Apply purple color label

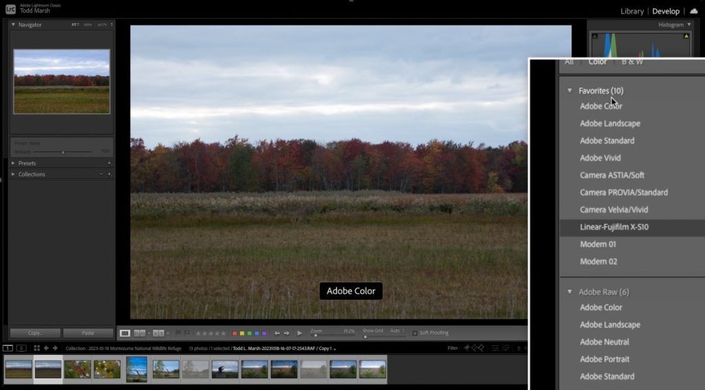point(264,334)
